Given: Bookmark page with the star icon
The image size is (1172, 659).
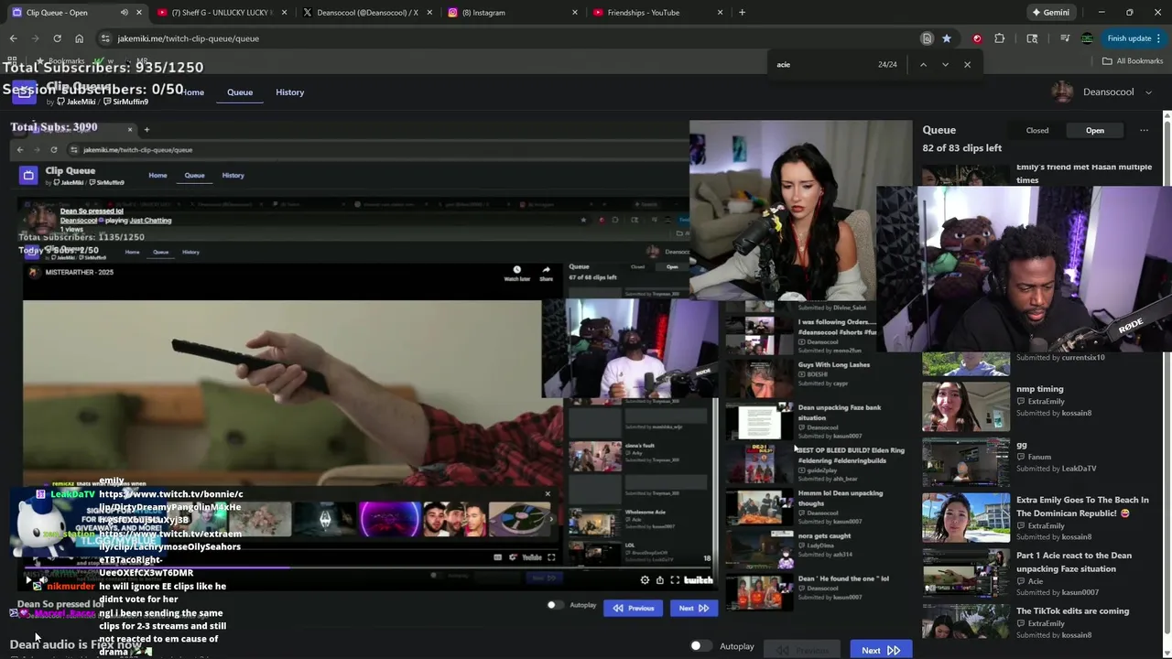Looking at the screenshot, I should (x=947, y=38).
